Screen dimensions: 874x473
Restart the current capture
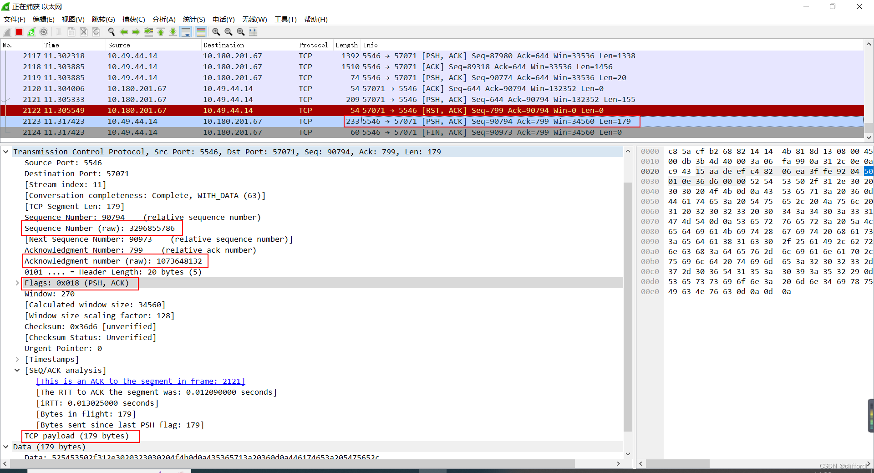31,32
